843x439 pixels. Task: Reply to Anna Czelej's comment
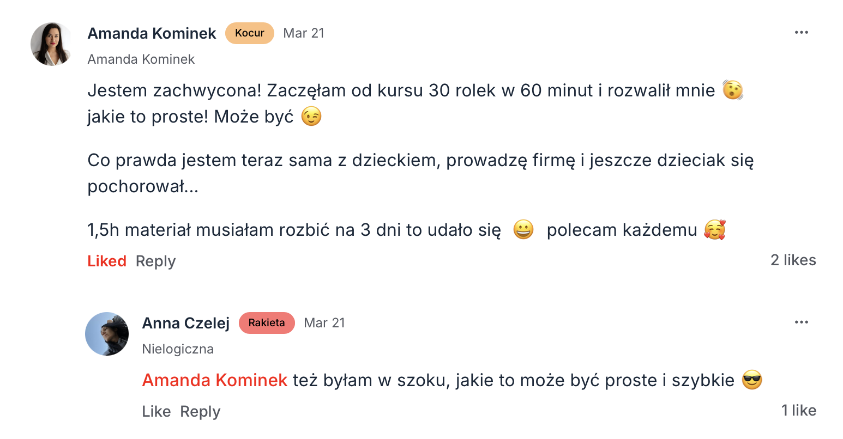200,412
